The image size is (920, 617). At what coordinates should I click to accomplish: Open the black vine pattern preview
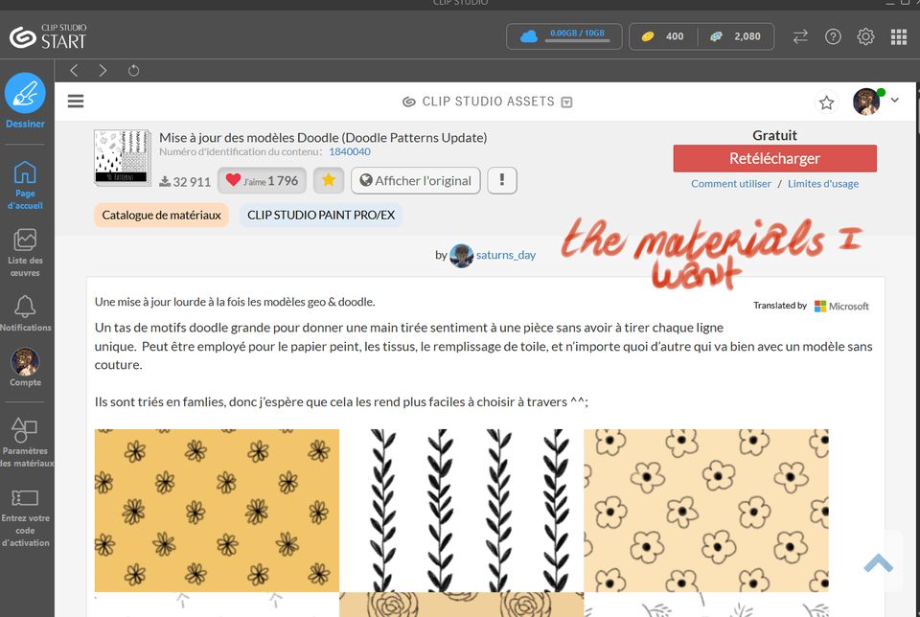pyautogui.click(x=461, y=511)
